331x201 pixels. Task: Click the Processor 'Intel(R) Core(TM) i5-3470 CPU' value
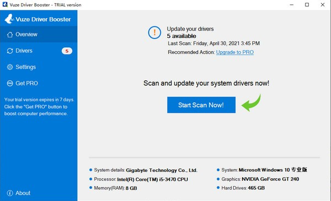153,180
